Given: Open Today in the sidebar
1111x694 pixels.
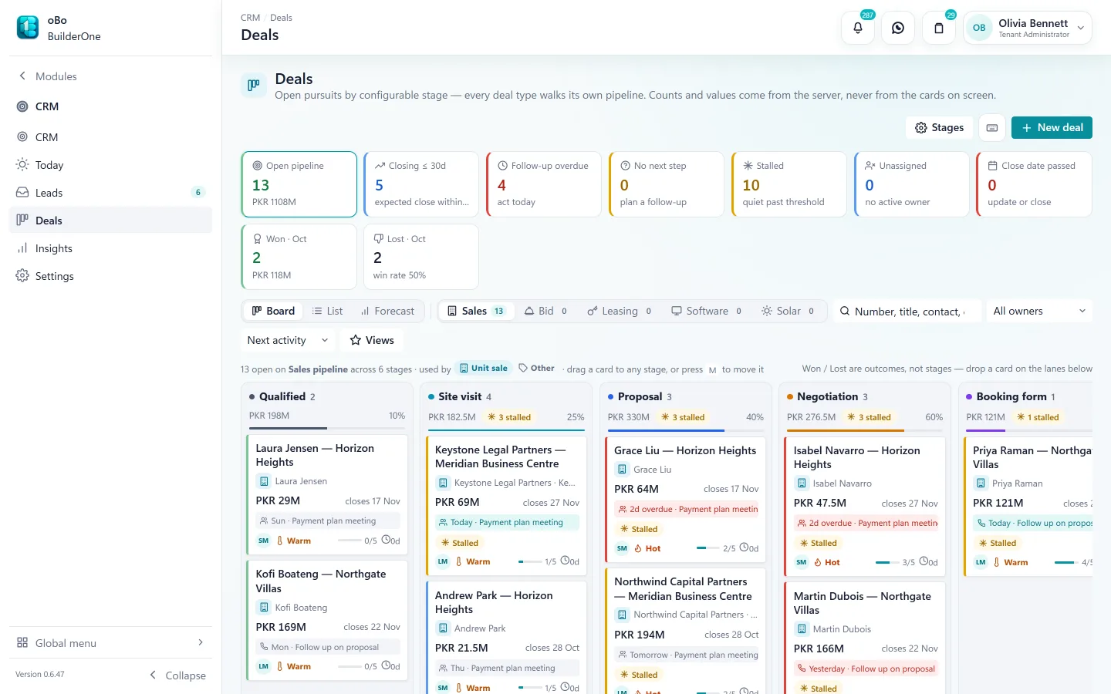Looking at the screenshot, I should click(110, 165).
